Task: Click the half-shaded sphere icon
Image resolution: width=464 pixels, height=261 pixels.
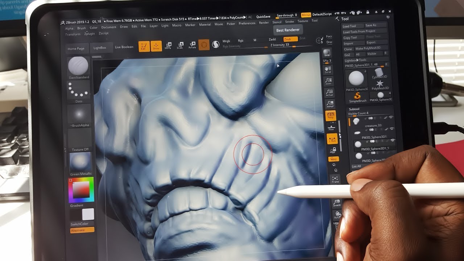Action: point(216,45)
